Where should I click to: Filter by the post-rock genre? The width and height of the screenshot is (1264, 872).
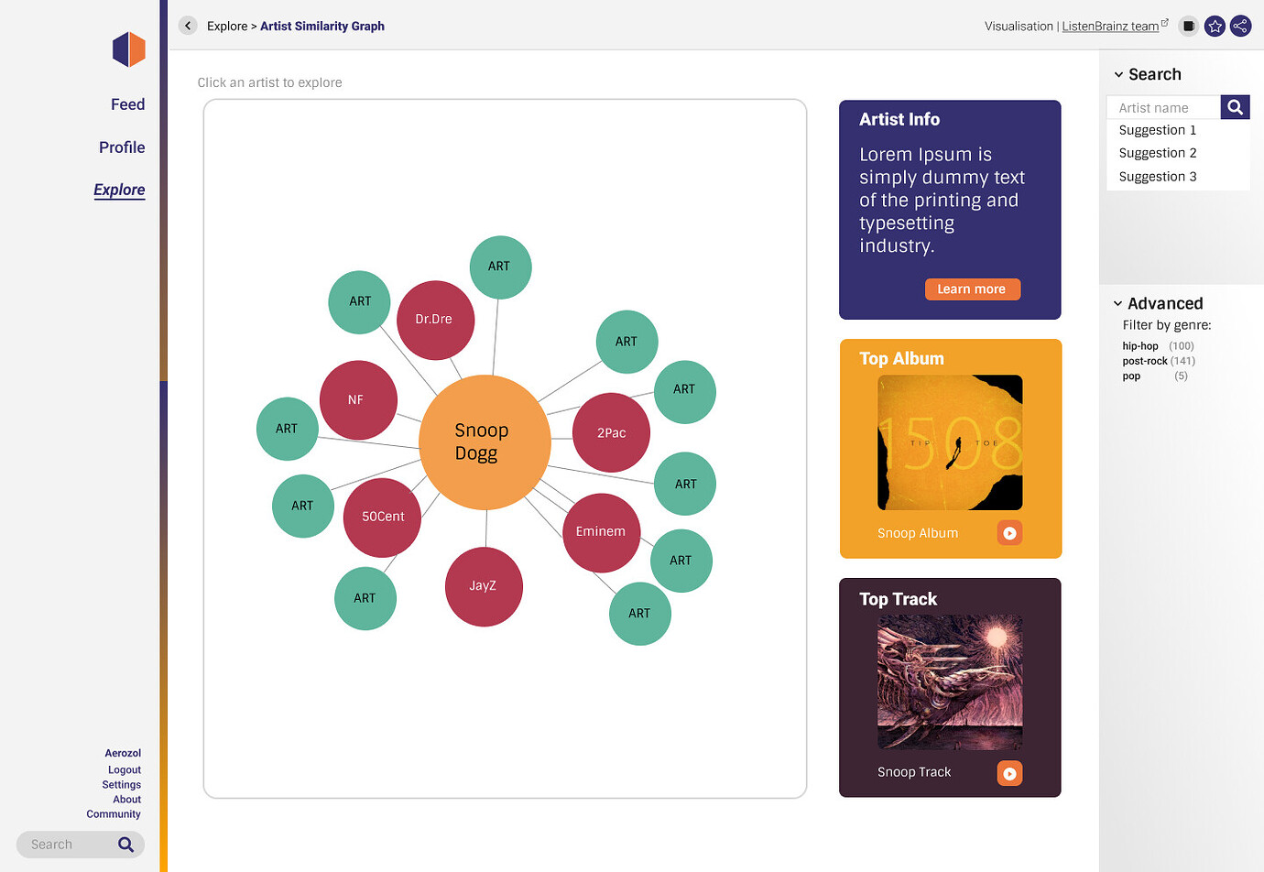(1145, 361)
